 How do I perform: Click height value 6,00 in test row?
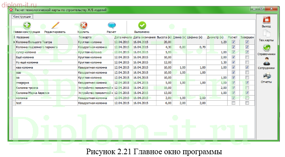coord(168,103)
